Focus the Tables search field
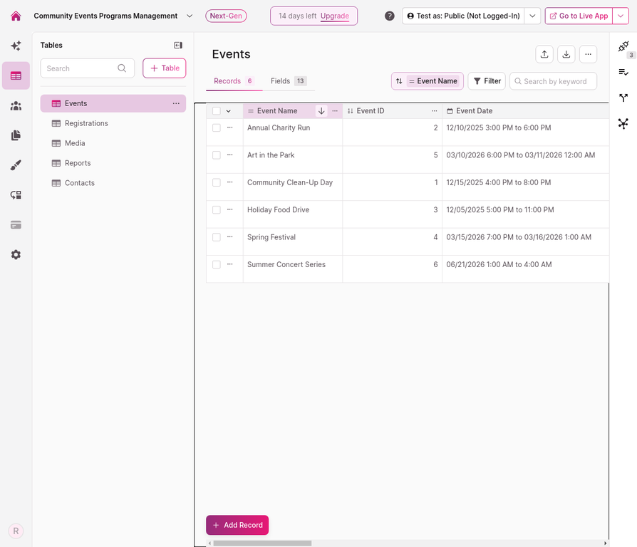637x547 pixels. [88, 68]
